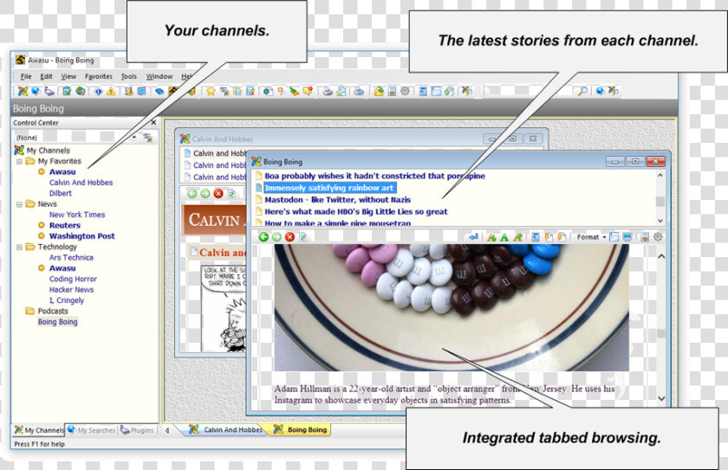Click the filter icon beside the (None) dropdown
Viewport: 728px width, 470px height.
[x=147, y=138]
